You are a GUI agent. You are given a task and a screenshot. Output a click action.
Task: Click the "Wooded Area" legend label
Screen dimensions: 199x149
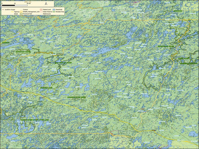pyautogui.click(x=60, y=12)
